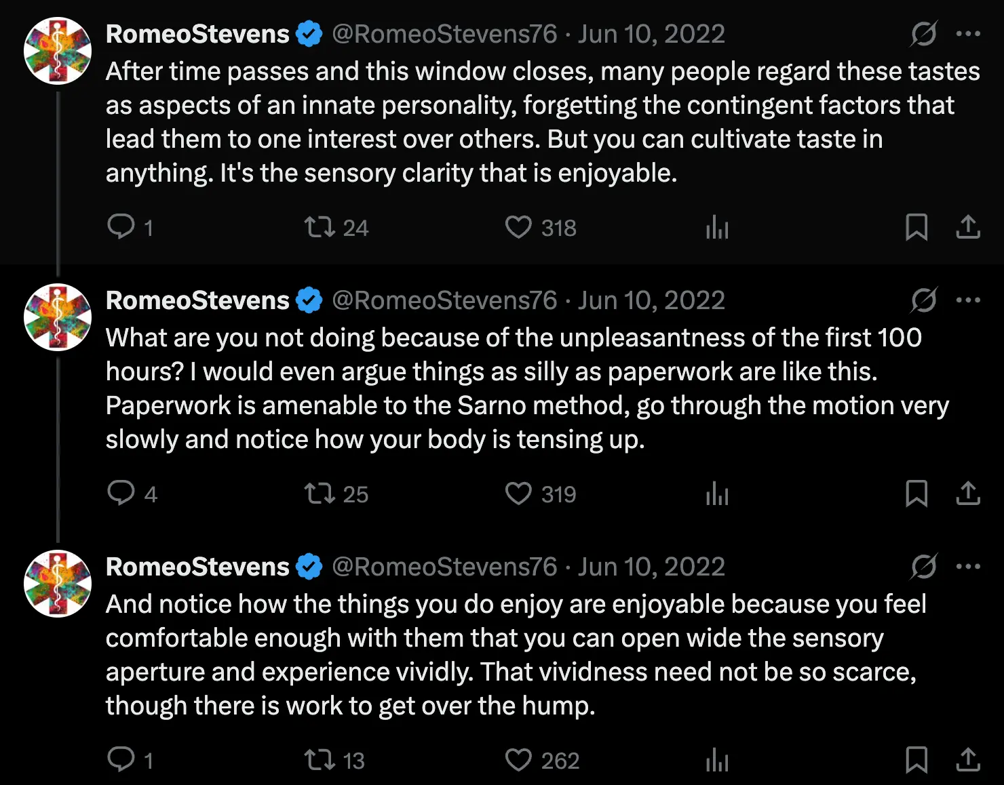Click the Grok icon on first tweet
Viewport: 1004px width, 785px height.
point(924,34)
